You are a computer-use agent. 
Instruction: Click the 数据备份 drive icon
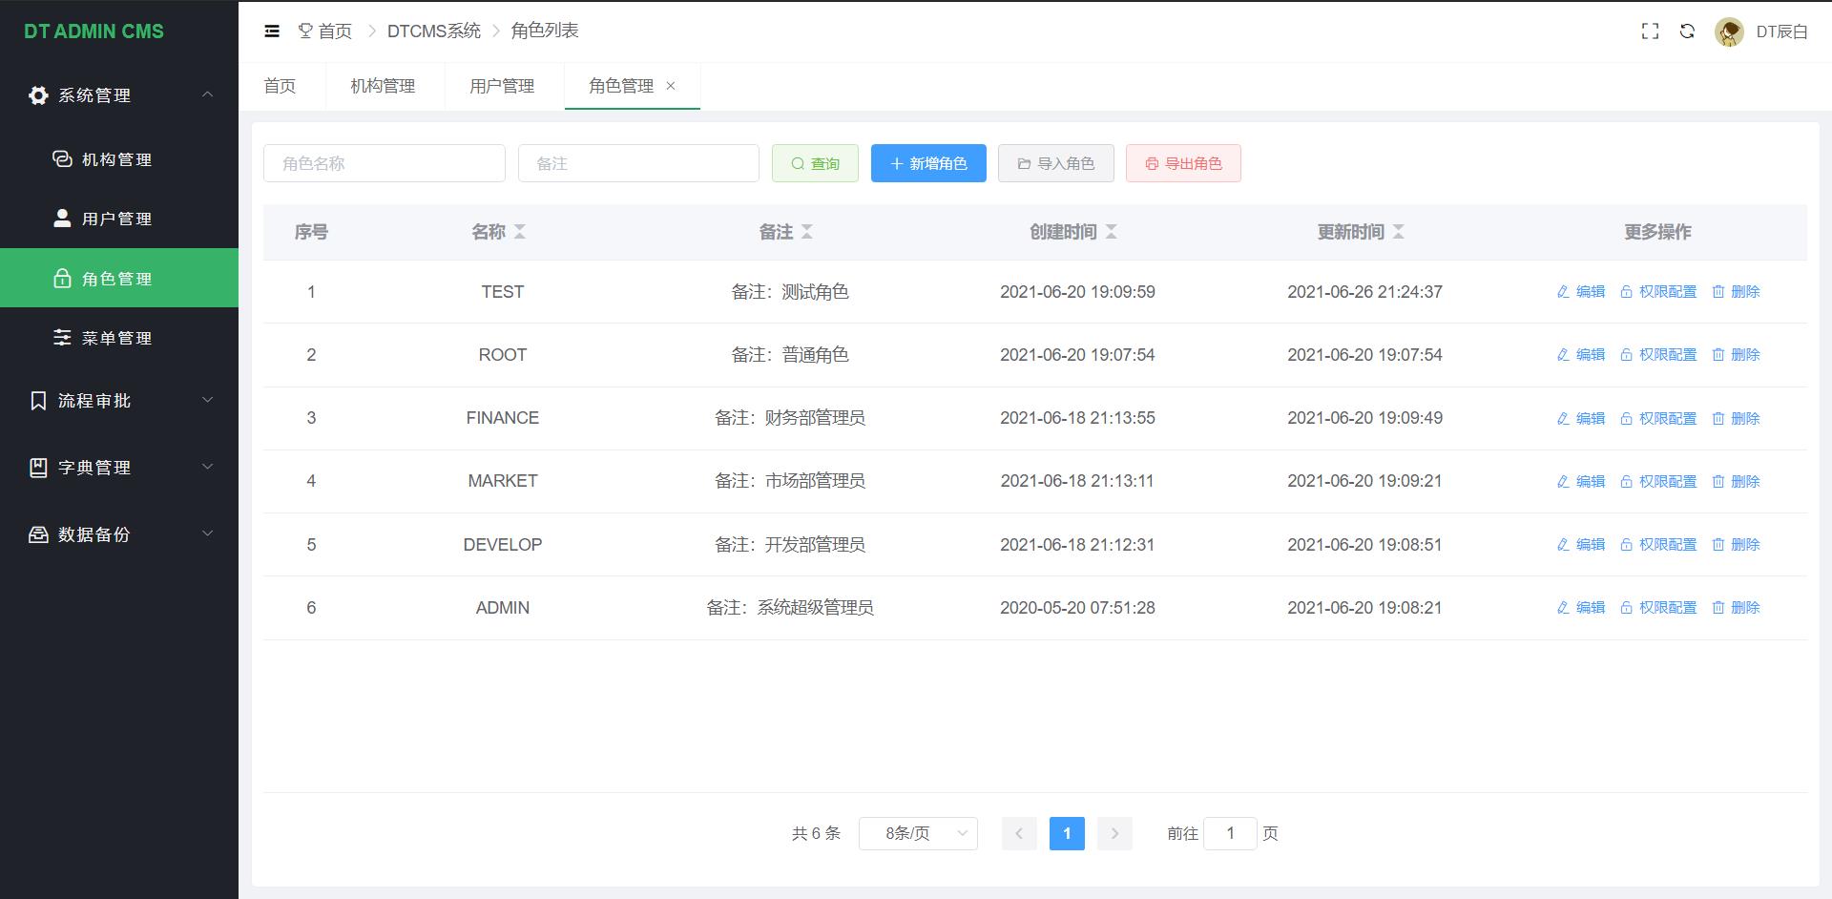pyautogui.click(x=38, y=534)
